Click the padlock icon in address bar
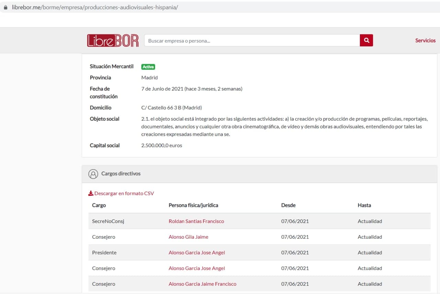Image resolution: width=440 pixels, height=294 pixels. [5, 7]
